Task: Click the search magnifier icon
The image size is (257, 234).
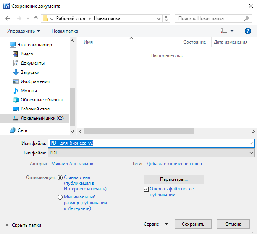Action: coord(247,18)
